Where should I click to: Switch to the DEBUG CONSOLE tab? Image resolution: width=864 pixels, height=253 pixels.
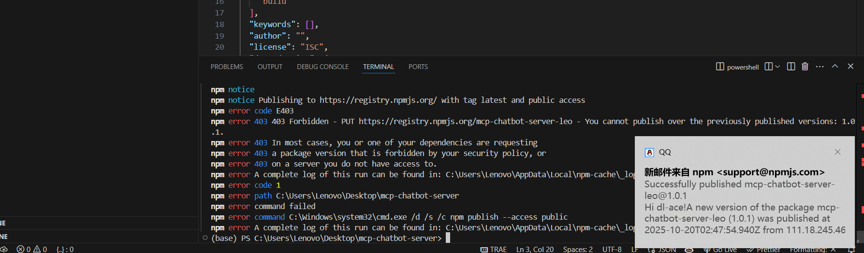(x=322, y=67)
